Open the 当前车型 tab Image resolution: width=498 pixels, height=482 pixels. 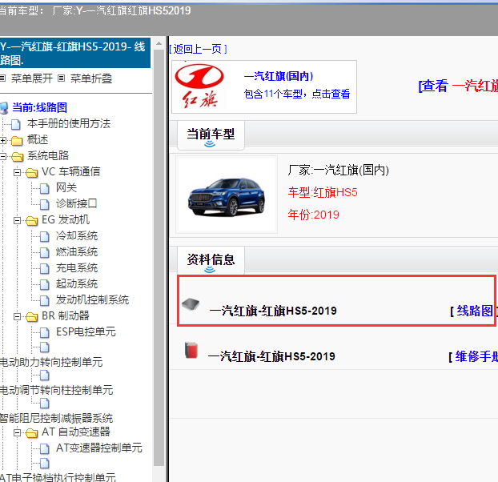pos(211,135)
